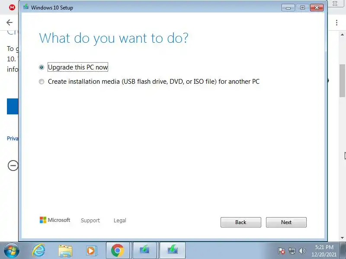Click the Windows 10 Setup title icon
The image size is (346, 259).
26,7
